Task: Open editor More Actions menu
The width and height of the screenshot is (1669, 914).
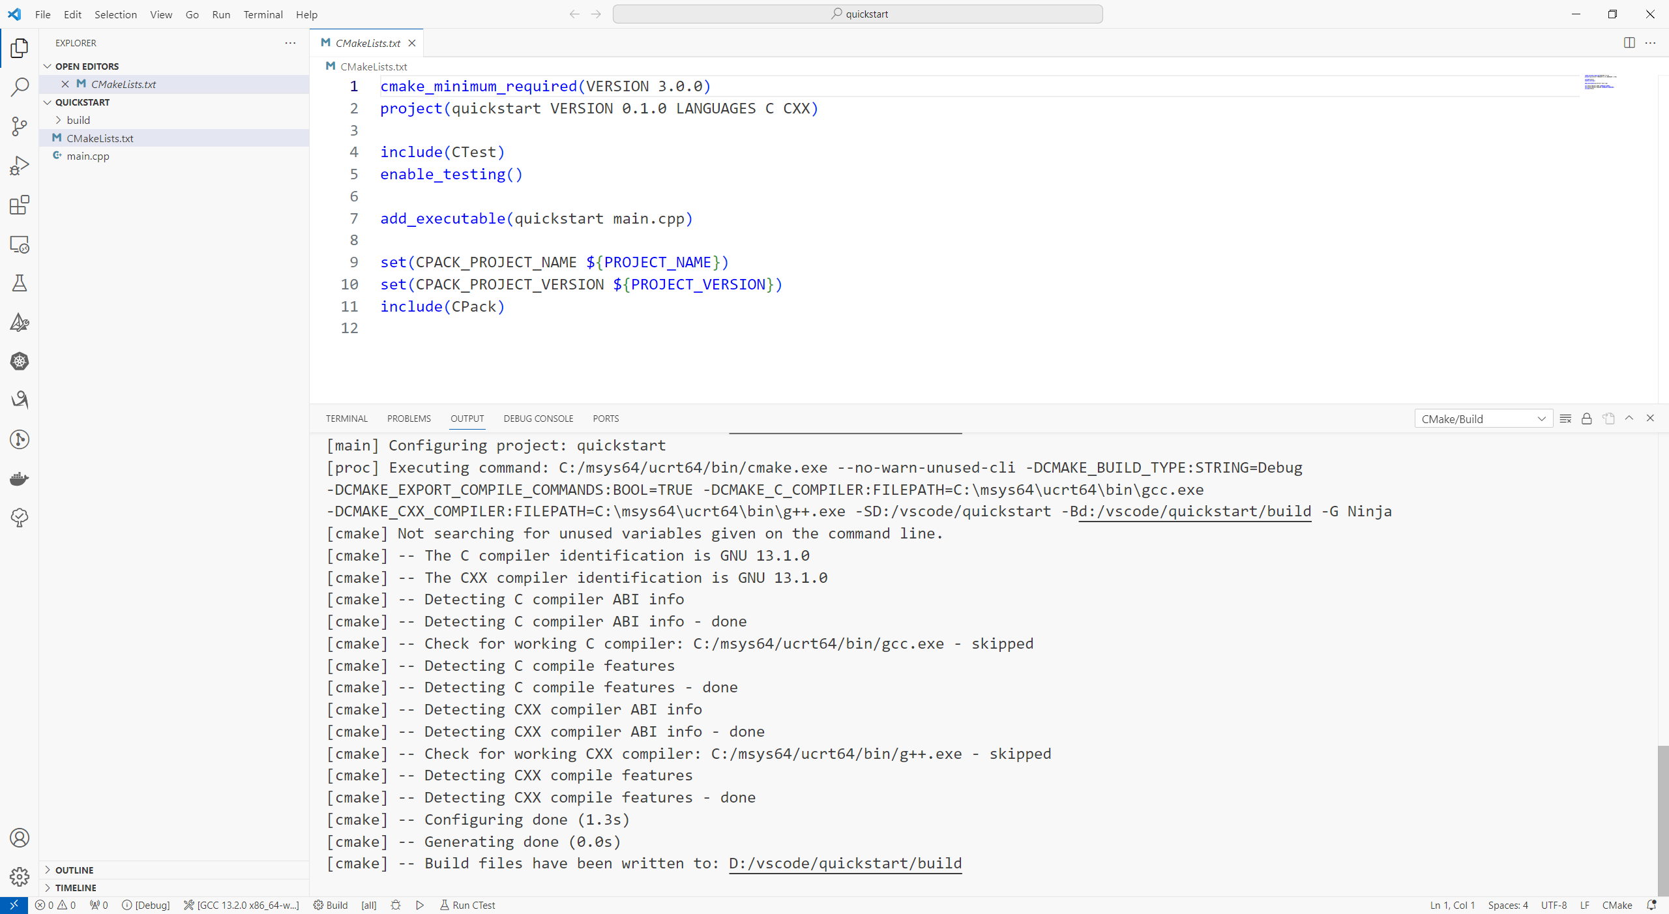Action: pyautogui.click(x=1651, y=42)
